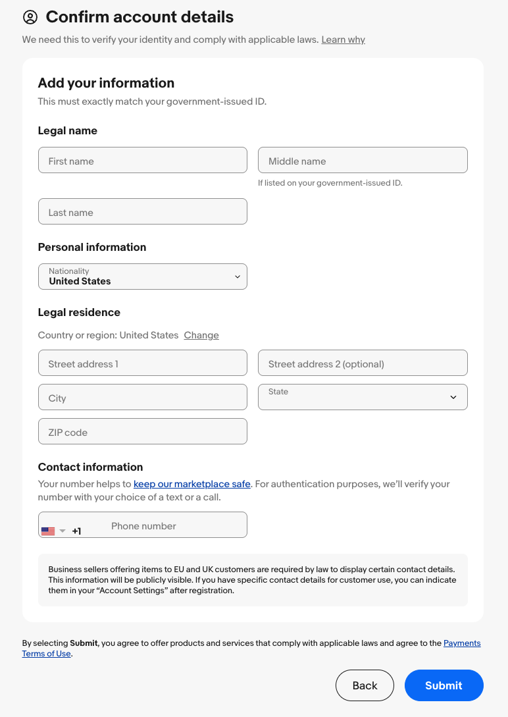Image resolution: width=508 pixels, height=717 pixels.
Task: Click the arrow beside the phone country flag
Action: click(x=63, y=530)
